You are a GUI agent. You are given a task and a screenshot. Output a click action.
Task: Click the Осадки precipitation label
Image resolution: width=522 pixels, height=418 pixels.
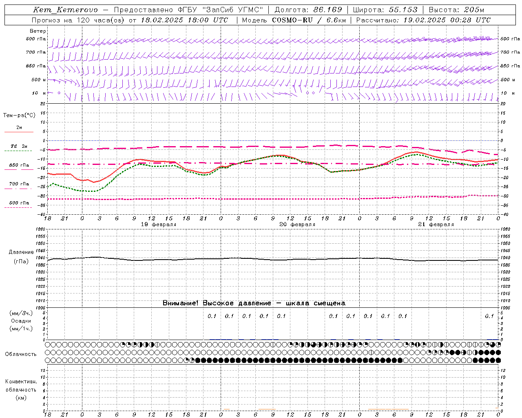tap(21, 321)
